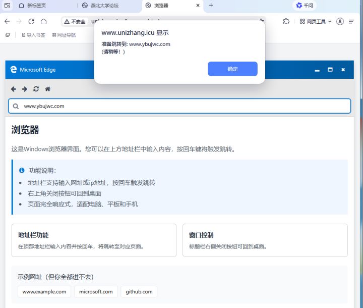
Task: Click the home icon in the simulated Edge toolbar
Action: coord(47,89)
